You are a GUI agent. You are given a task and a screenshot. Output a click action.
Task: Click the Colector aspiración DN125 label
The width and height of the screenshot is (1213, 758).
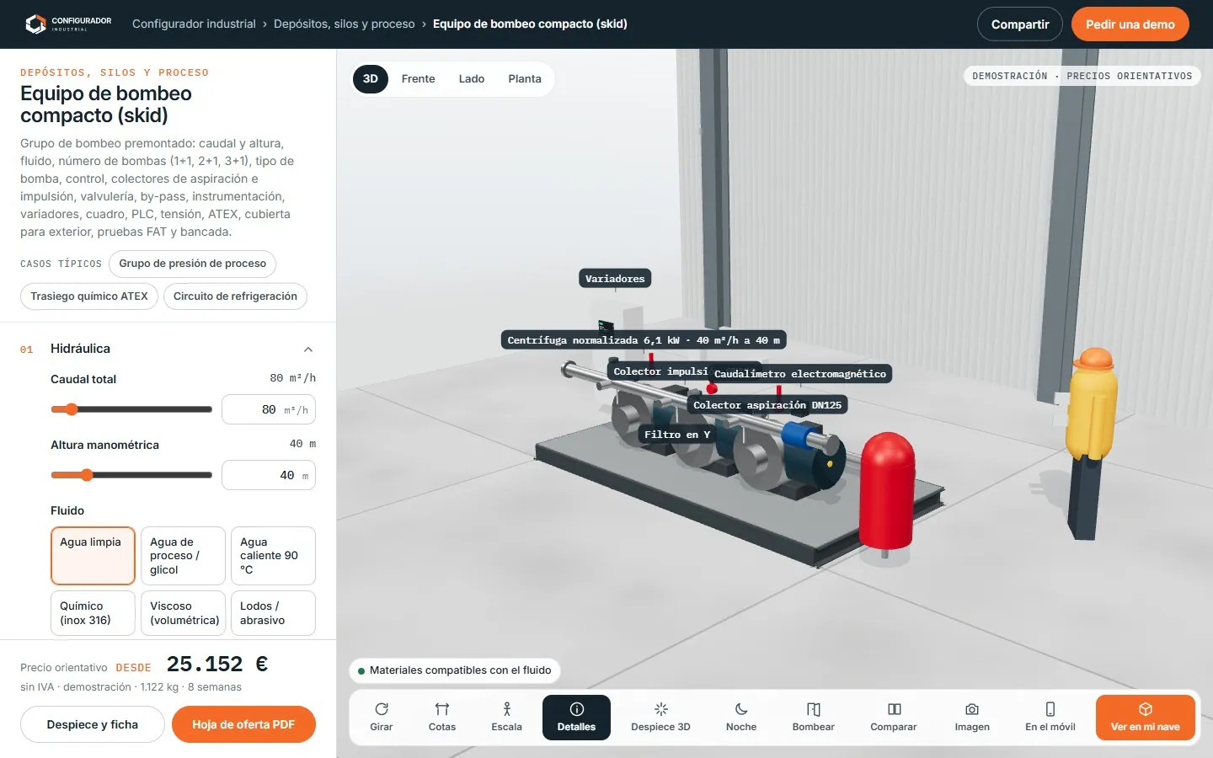point(767,405)
